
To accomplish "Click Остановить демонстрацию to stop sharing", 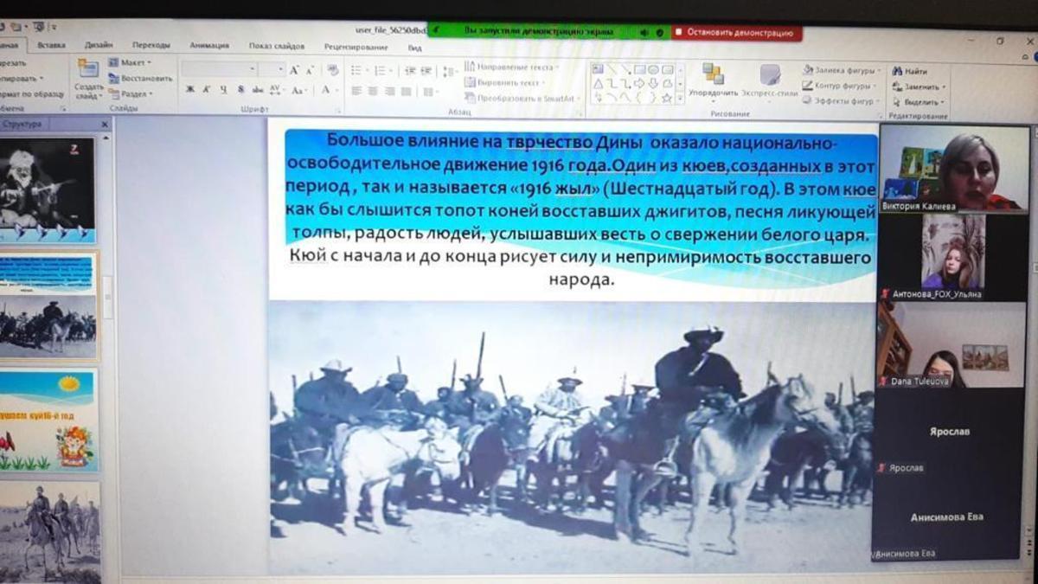I will 737,33.
